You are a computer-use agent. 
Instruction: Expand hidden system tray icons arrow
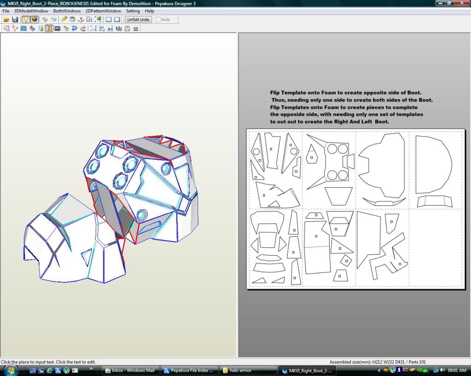click(379, 370)
